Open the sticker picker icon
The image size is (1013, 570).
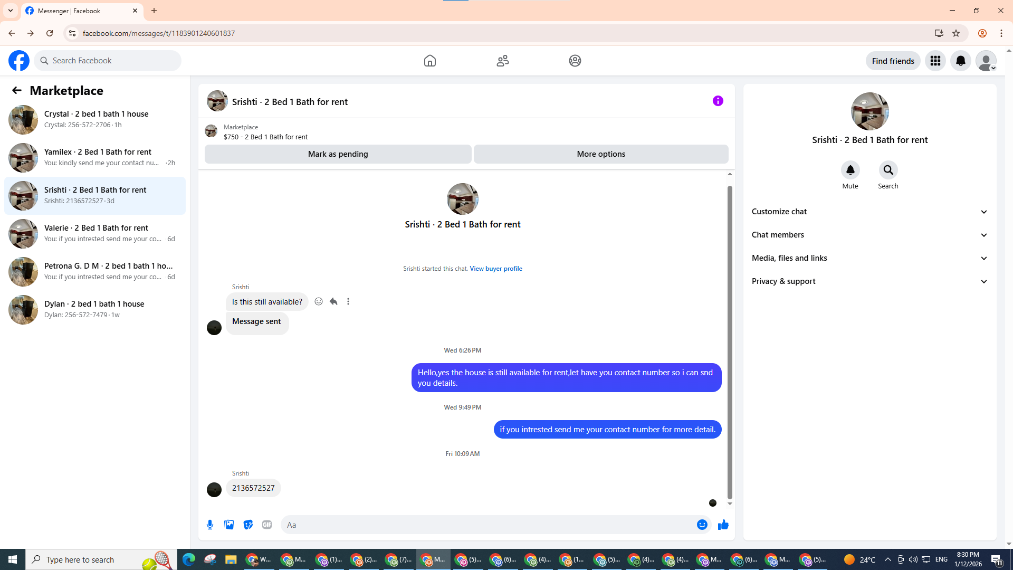point(248,525)
